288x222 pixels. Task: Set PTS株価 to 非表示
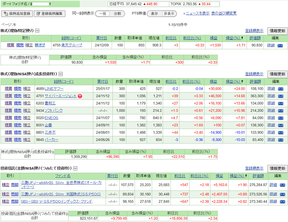coord(169,14)
